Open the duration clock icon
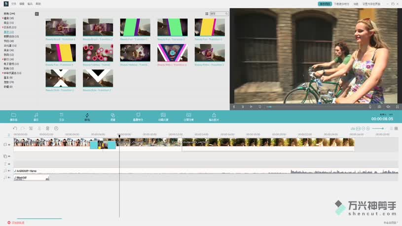Screen dimensions: 402x226 coord(56,128)
